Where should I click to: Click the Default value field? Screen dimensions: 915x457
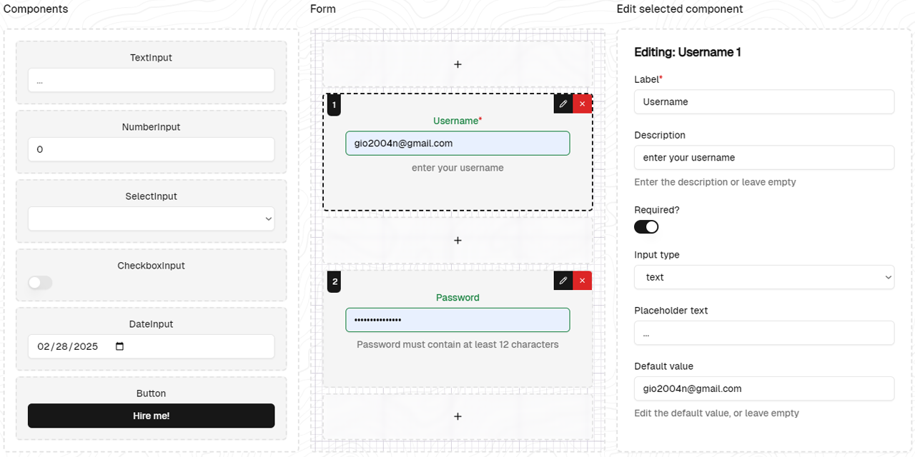[x=763, y=388]
